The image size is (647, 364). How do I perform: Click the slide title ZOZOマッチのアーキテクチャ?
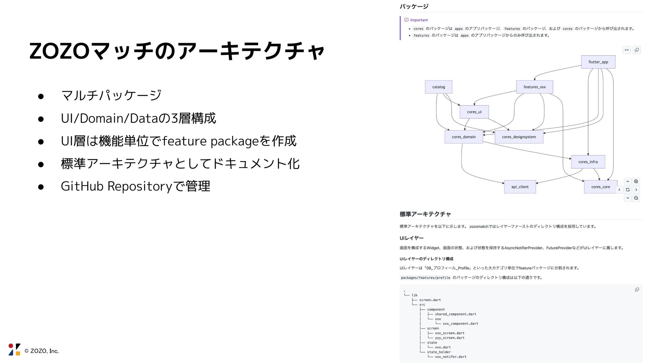(x=177, y=51)
